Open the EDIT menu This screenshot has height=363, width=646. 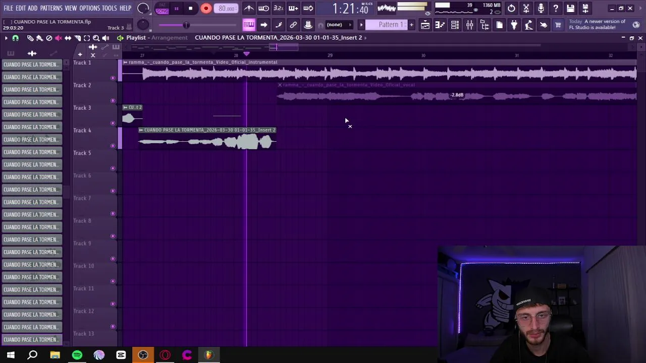click(21, 8)
